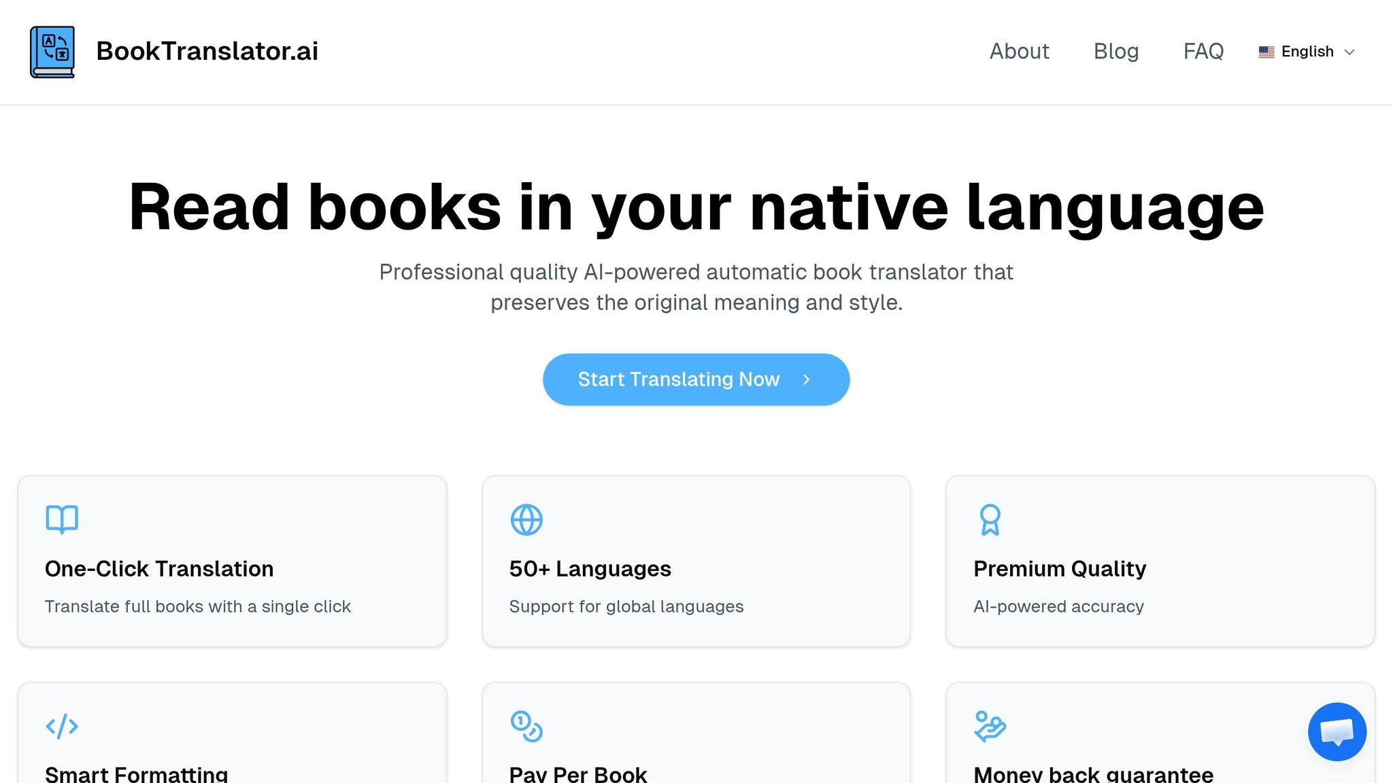Viewport: 1393px width, 783px height.
Task: Select the One-Click Translation feature card
Action: (232, 561)
